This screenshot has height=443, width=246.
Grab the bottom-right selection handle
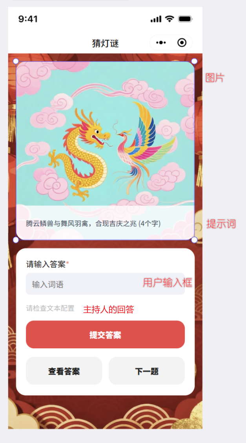pos(194,240)
